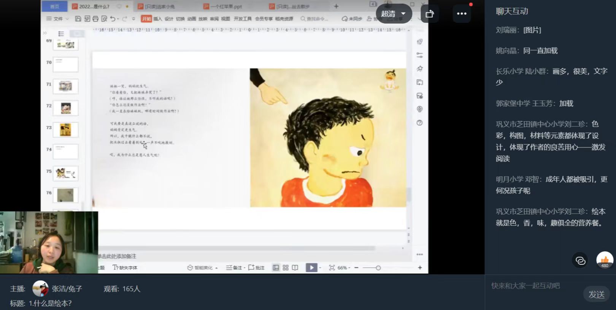The image size is (616, 310).
Task: Click the 单击此处添加备注 notes area
Action: [x=117, y=256]
